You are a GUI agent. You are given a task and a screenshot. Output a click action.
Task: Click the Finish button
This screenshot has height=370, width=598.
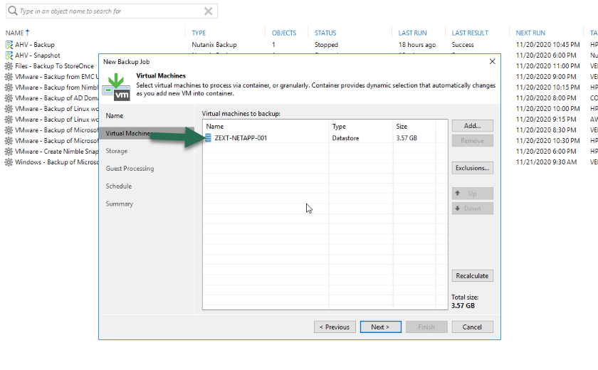426,327
